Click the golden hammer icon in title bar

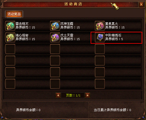(x=115, y=6)
